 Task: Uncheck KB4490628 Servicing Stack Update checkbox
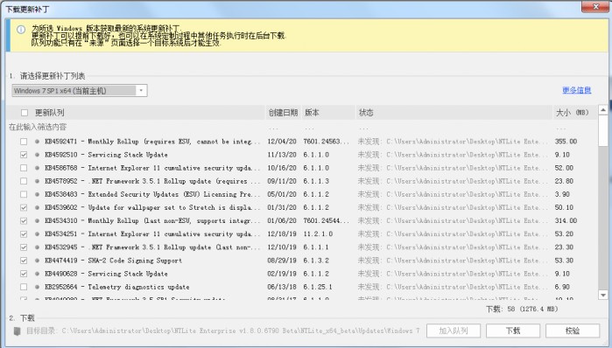click(24, 274)
